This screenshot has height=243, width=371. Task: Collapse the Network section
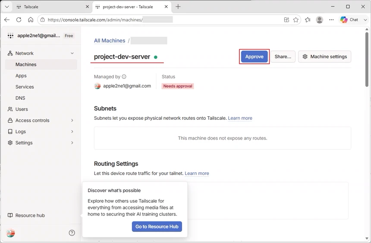click(72, 53)
